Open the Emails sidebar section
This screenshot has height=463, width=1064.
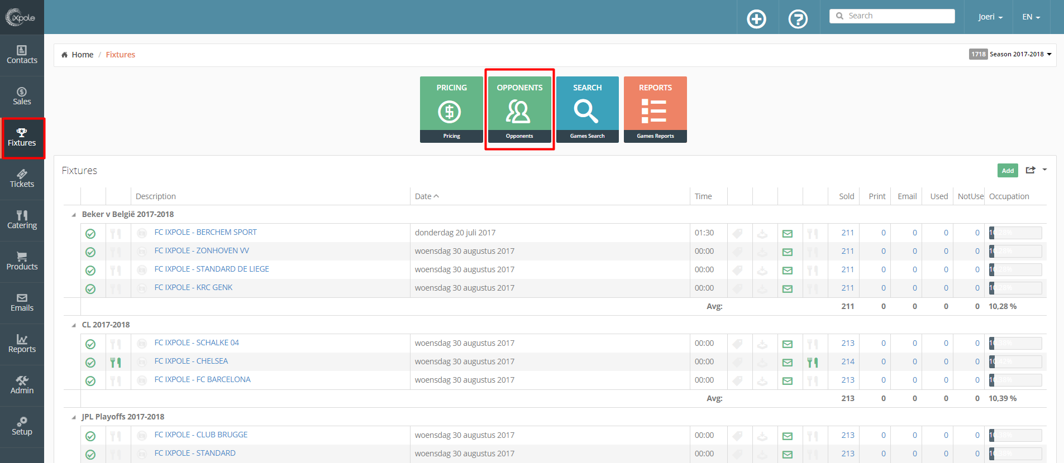(x=22, y=302)
